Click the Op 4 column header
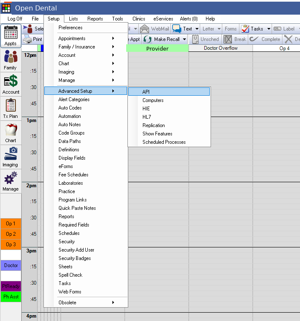Viewport: 300px width, 321px height. (284, 48)
